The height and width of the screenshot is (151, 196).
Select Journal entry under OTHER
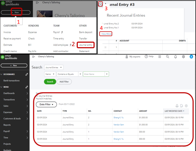(86, 45)
